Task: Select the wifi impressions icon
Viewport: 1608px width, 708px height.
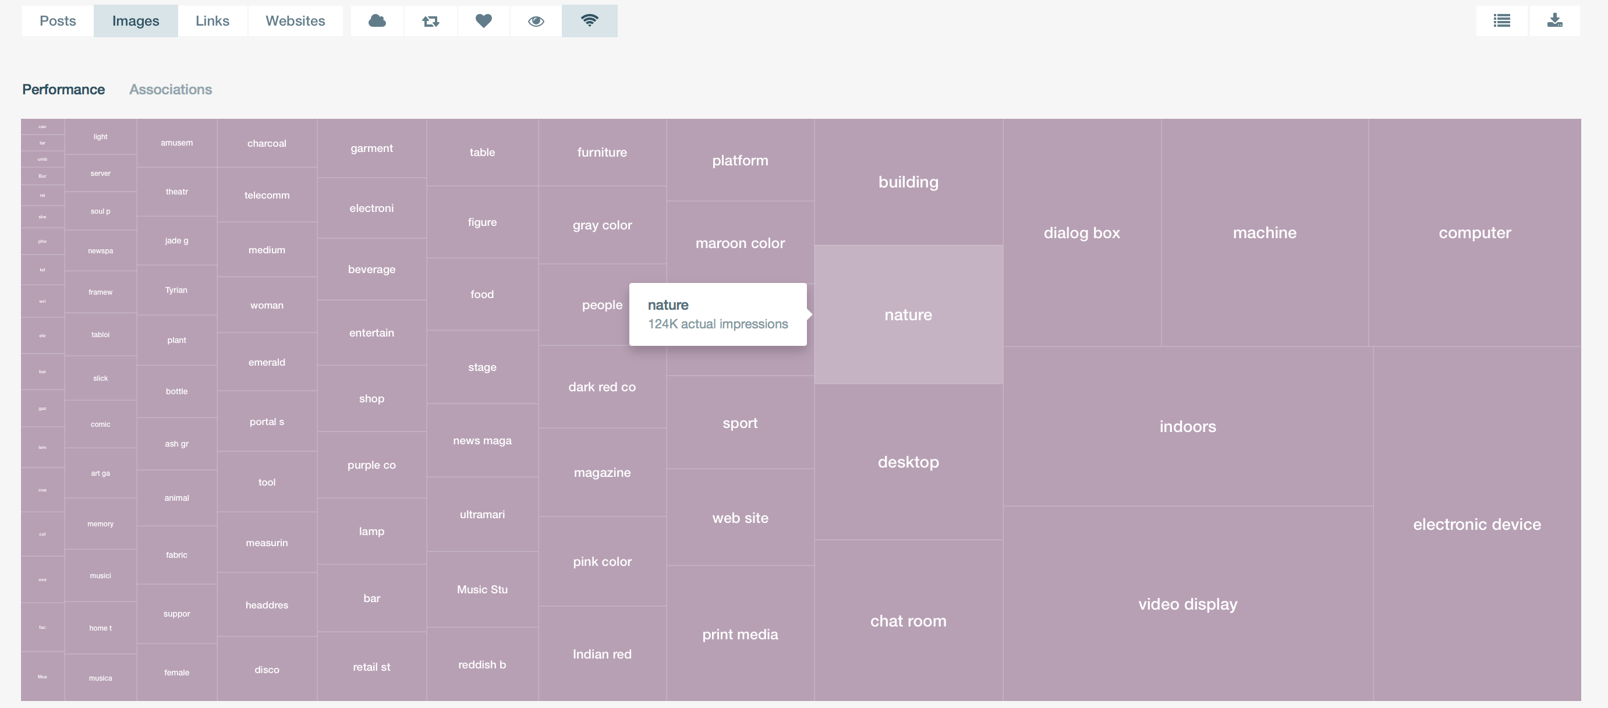Action: pos(589,21)
